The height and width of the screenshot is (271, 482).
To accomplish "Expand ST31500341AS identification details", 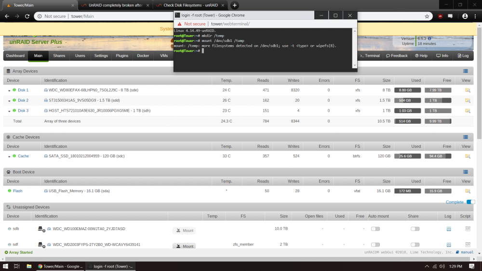I will pos(46,100).
